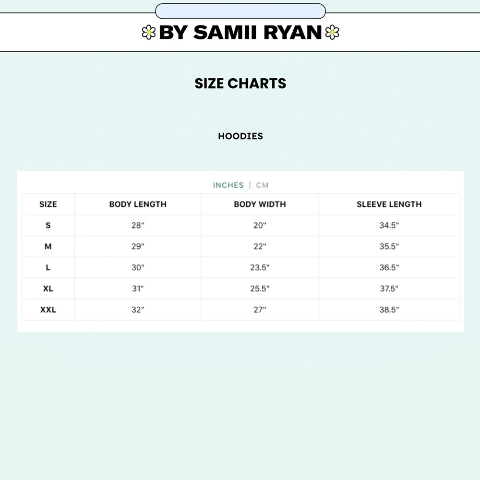Click the HOODIES section title
This screenshot has width=480, height=480.
(x=240, y=136)
